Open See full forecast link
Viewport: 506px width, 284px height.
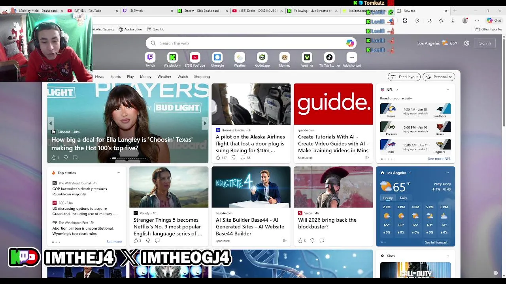coord(436,243)
